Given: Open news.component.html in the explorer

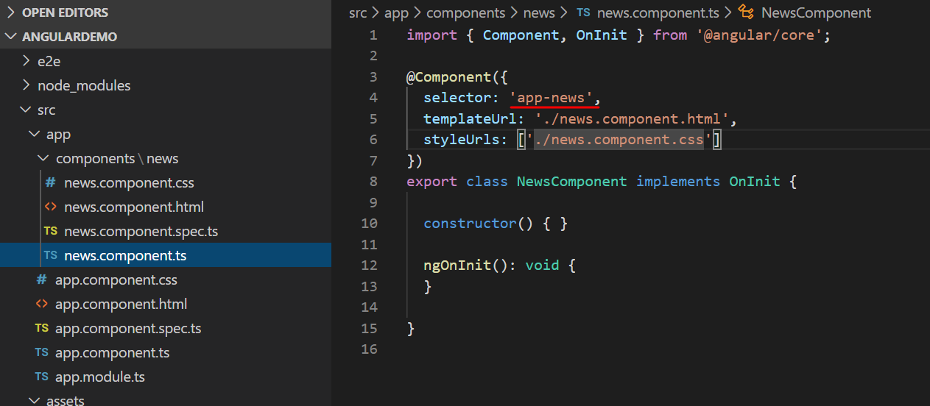Looking at the screenshot, I should pyautogui.click(x=134, y=207).
